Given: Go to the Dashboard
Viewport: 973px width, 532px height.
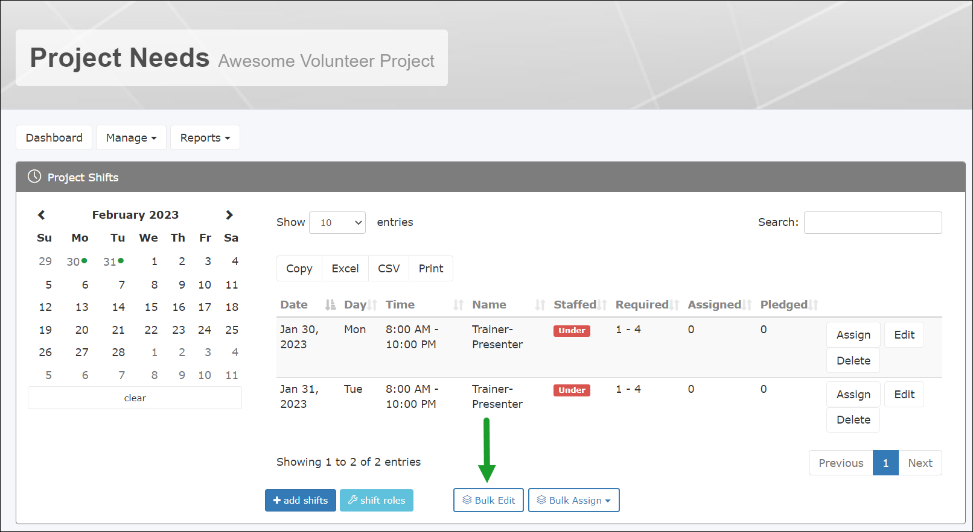Looking at the screenshot, I should 54,138.
